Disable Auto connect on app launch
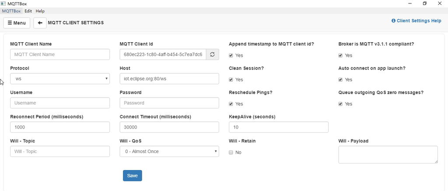This screenshot has width=448, height=191. (340, 80)
